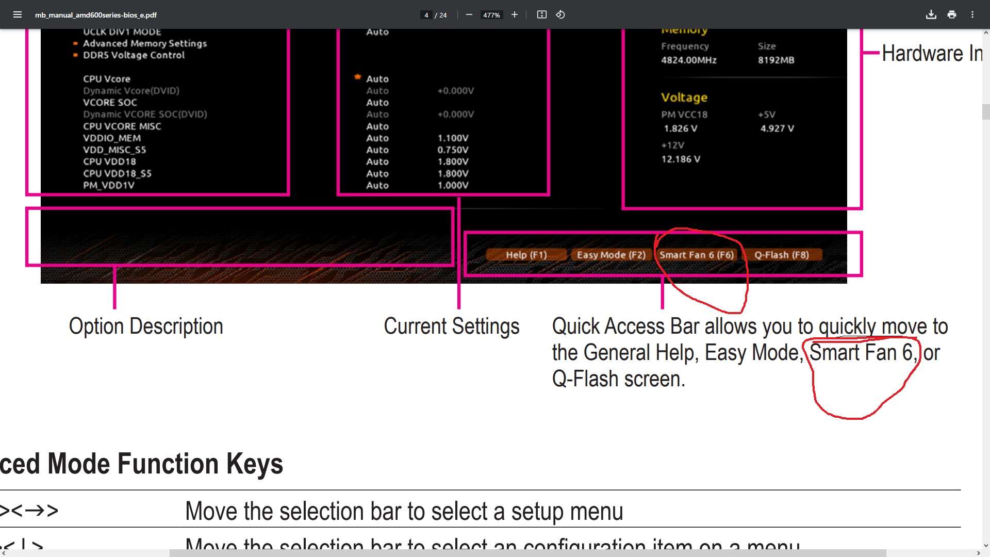Print the PDF document
The image size is (990, 557).
(x=952, y=14)
